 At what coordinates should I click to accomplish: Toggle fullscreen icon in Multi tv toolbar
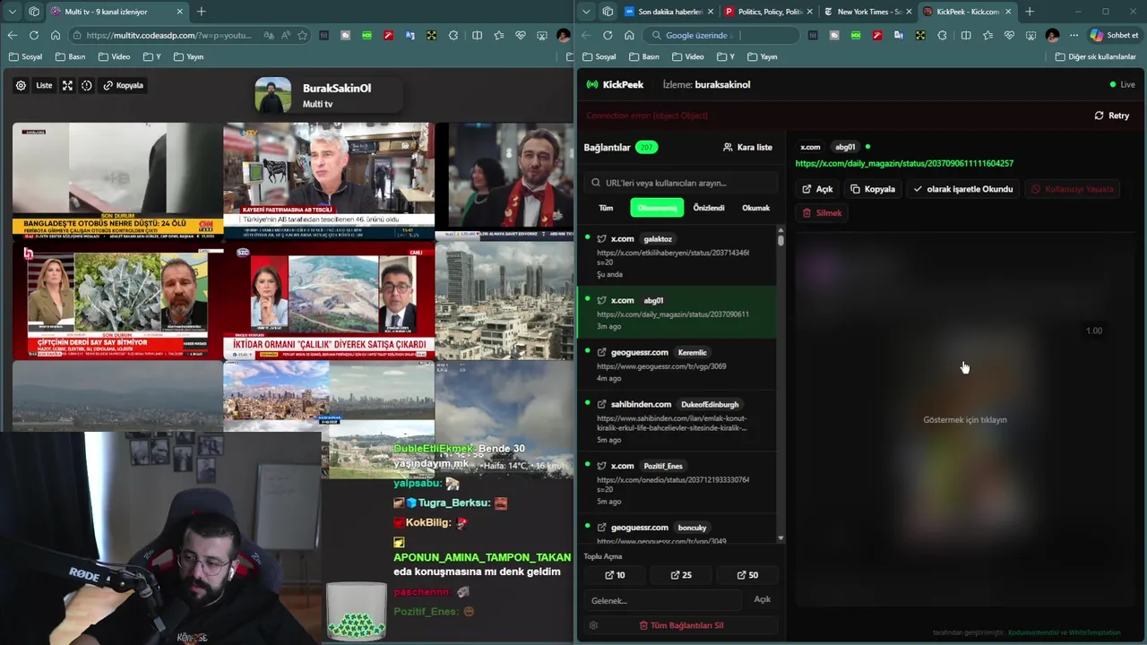click(x=67, y=85)
